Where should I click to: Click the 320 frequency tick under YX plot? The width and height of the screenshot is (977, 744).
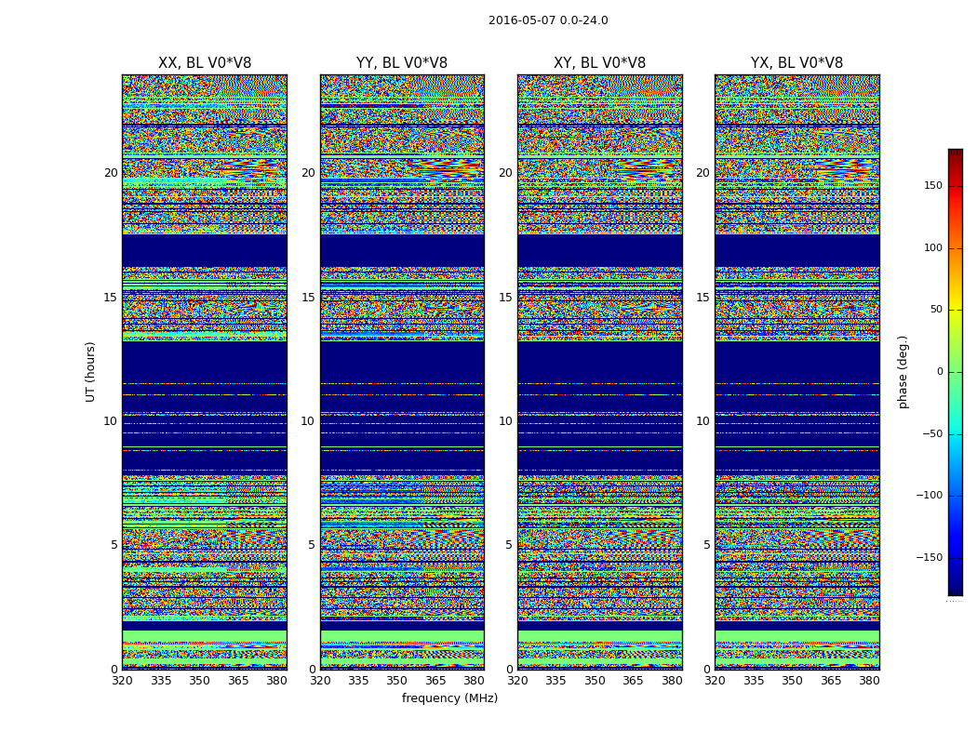(715, 681)
